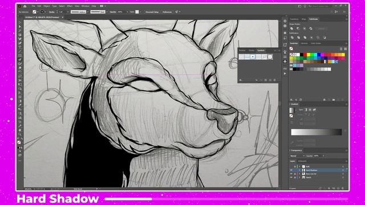The height and width of the screenshot is (205, 365).
Task: Open the Actions play icon in the dock
Action: (x=285, y=73)
